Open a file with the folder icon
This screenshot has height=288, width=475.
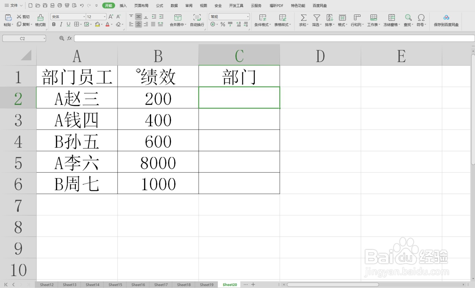click(38, 5)
